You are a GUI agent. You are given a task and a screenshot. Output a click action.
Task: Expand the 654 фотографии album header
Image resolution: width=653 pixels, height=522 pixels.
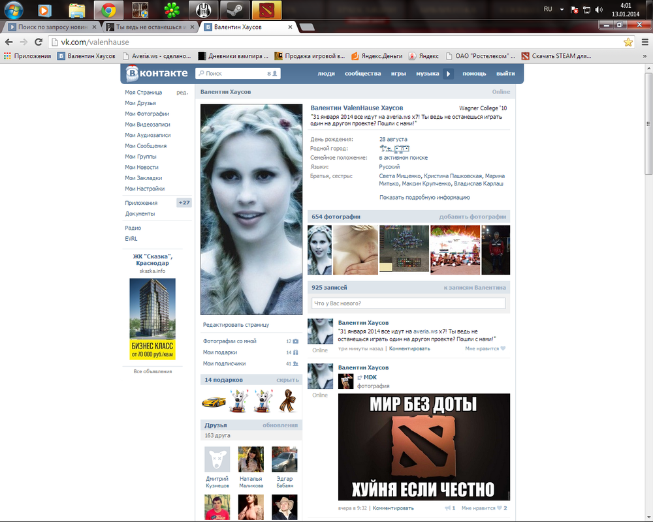click(x=336, y=217)
